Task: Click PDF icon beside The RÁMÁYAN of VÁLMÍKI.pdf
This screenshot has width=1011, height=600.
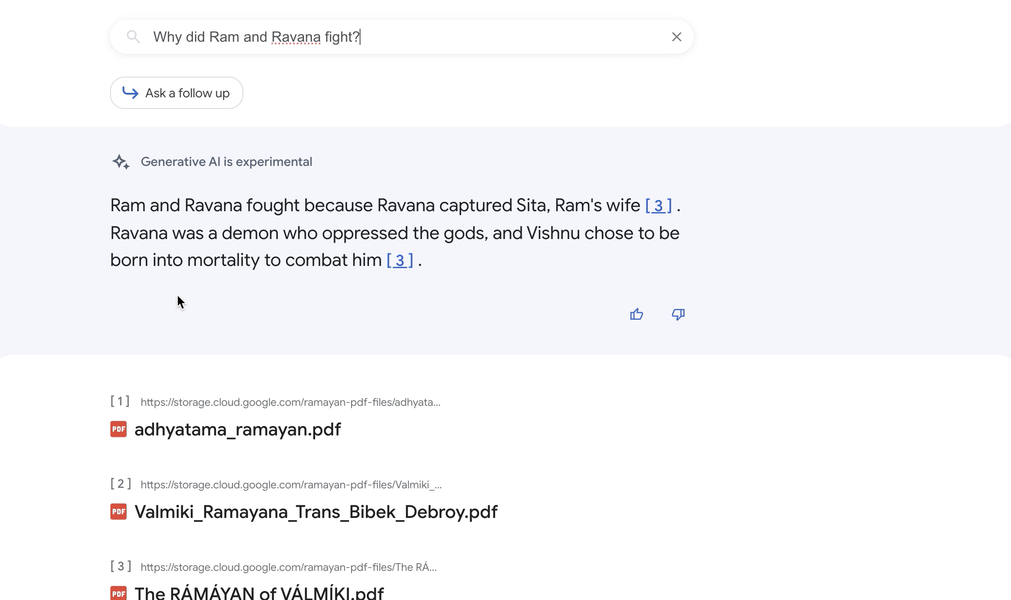Action: click(119, 593)
